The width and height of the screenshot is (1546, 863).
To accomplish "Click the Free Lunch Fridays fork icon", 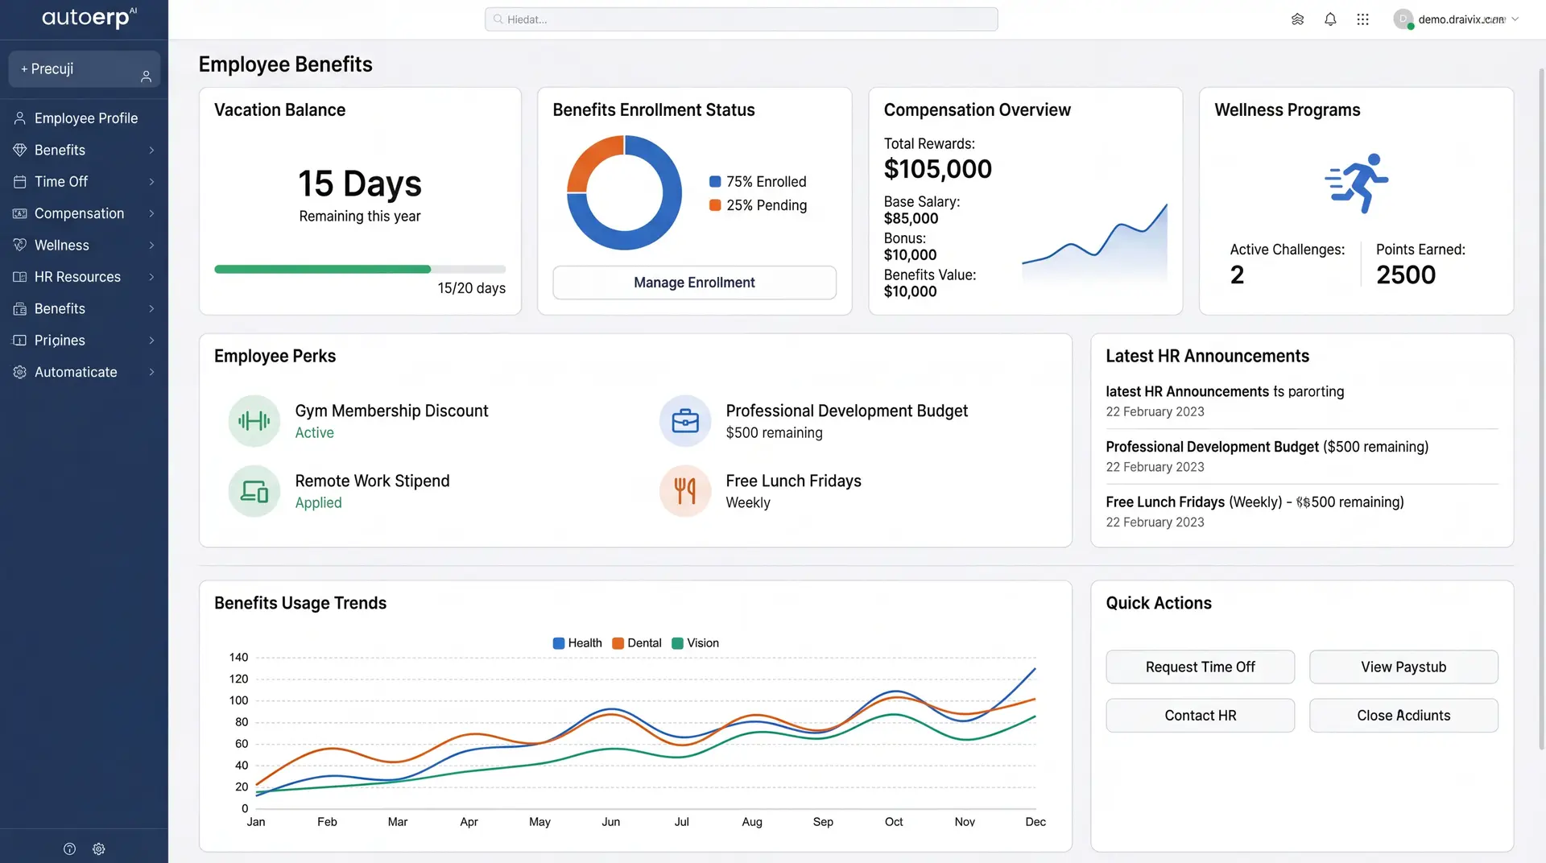I will tap(685, 490).
